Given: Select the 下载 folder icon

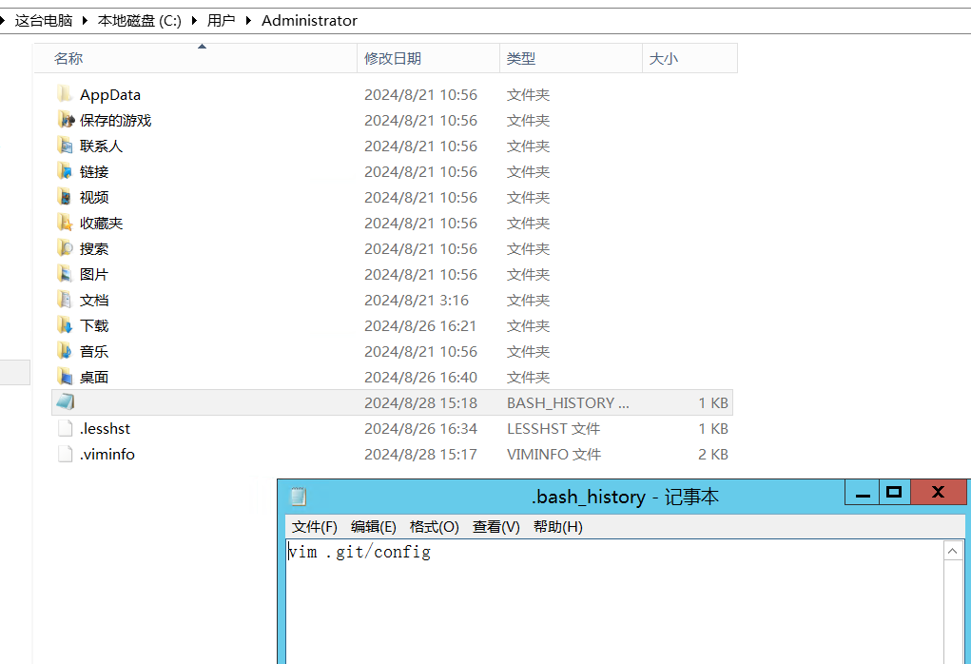Looking at the screenshot, I should click(x=65, y=325).
